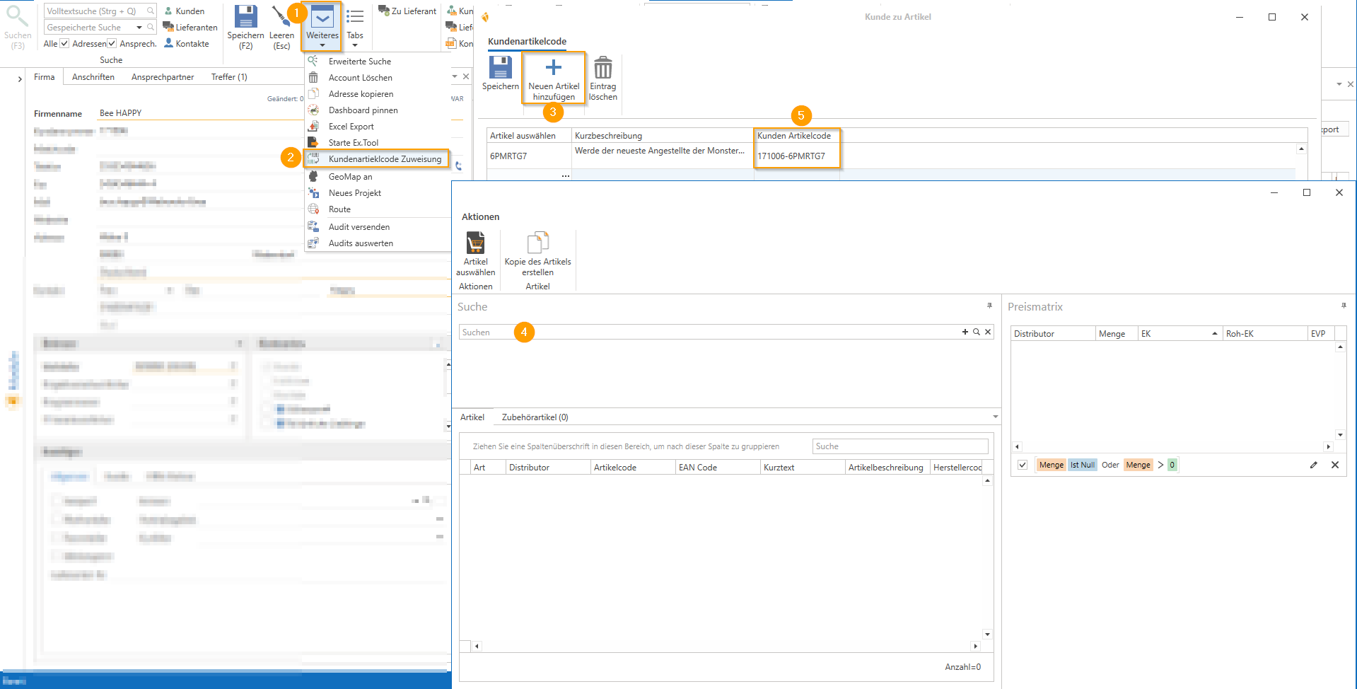
Task: Click Neuen Artikel hinzufügen plus icon
Action: pyautogui.click(x=554, y=68)
